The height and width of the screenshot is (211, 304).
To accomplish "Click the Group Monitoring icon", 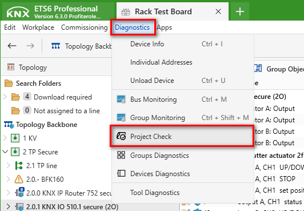I will pyautogui.click(x=121, y=118).
